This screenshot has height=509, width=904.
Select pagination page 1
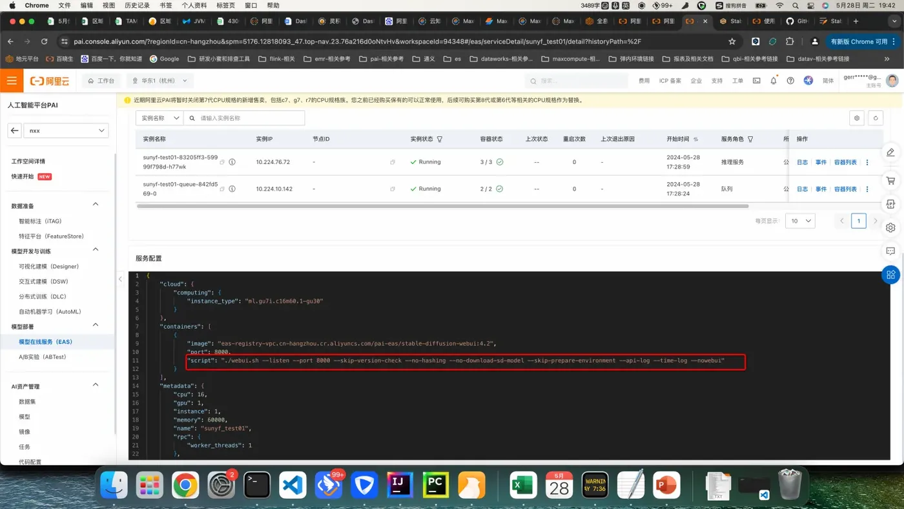click(x=858, y=221)
